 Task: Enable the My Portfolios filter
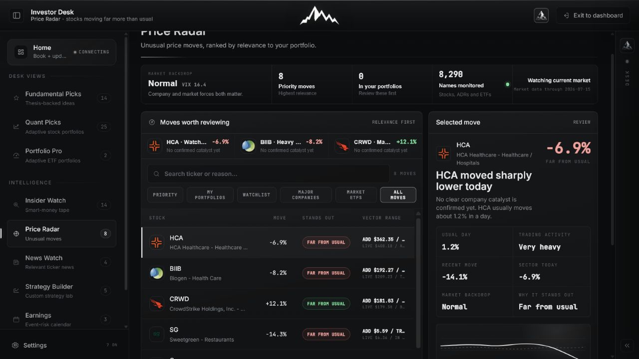point(210,195)
